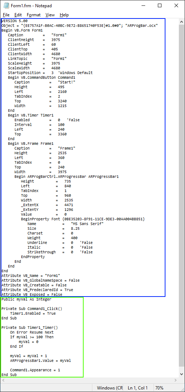
Task: Close the Form1.frm Notepad window
Action: 176,5
